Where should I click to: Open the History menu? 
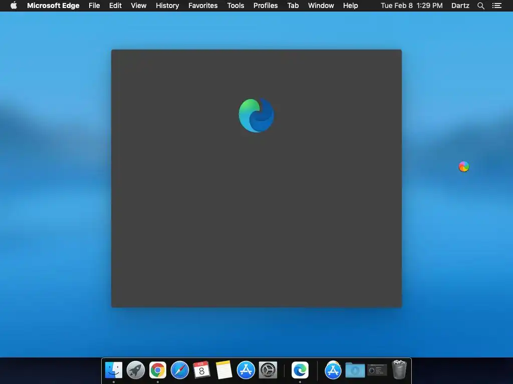pos(167,5)
